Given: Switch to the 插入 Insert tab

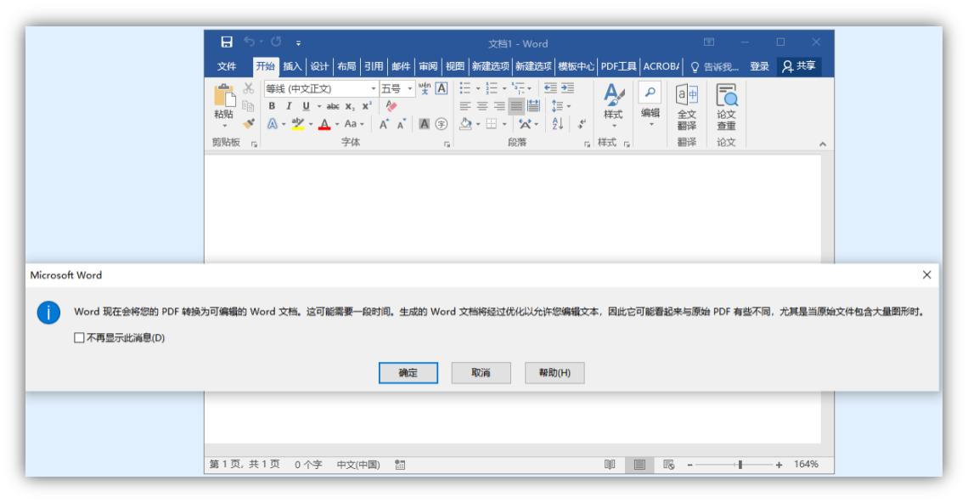Looking at the screenshot, I should 292,66.
